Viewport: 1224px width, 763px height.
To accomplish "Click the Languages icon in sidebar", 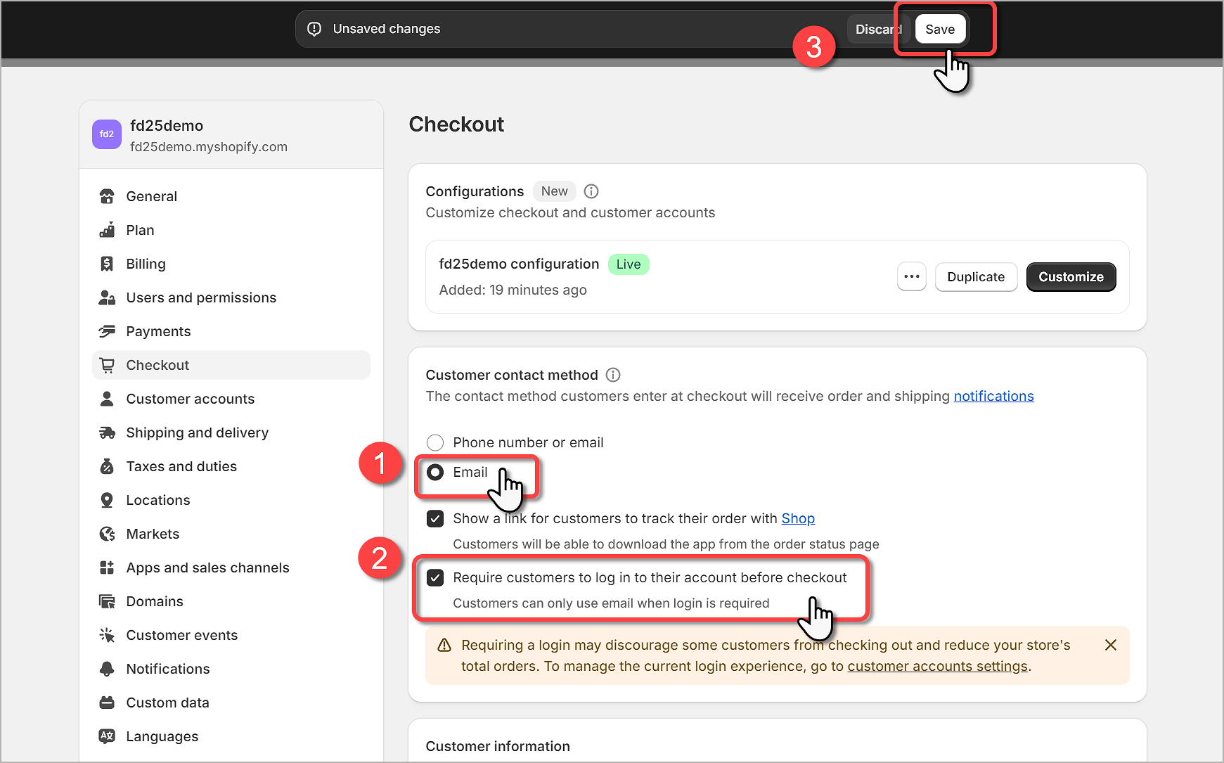I will click(x=107, y=736).
